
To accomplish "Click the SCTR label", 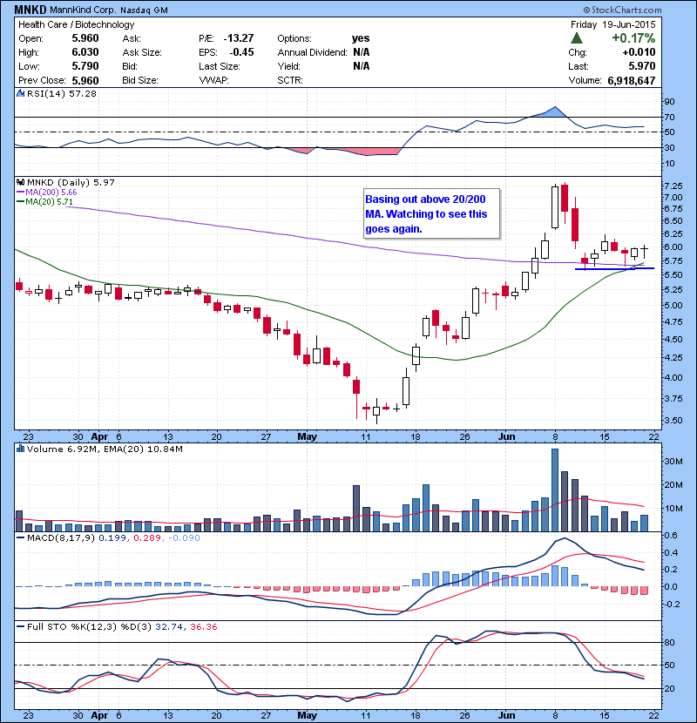I will pyautogui.click(x=290, y=80).
